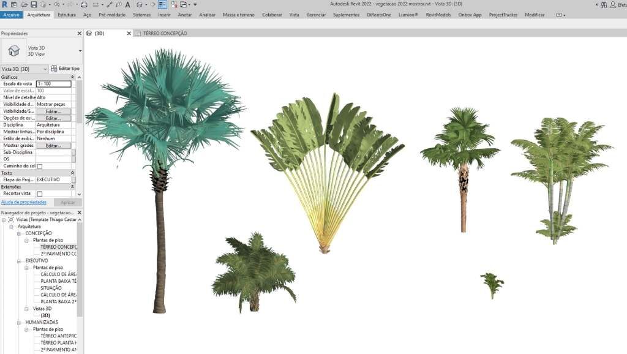Toggle the Recortar vista checkbox
The height and width of the screenshot is (354, 627).
40,194
